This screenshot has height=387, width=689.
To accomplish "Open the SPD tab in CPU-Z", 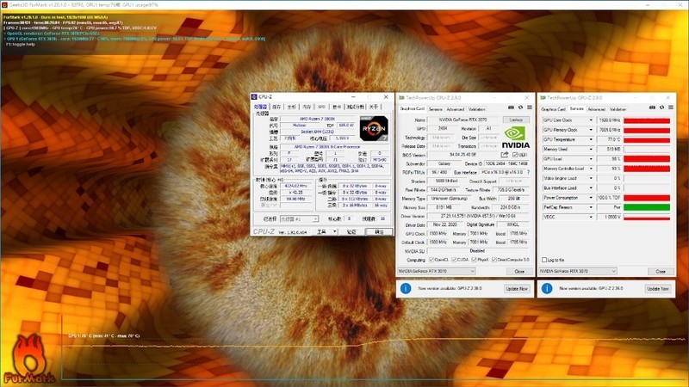I will coord(321,107).
